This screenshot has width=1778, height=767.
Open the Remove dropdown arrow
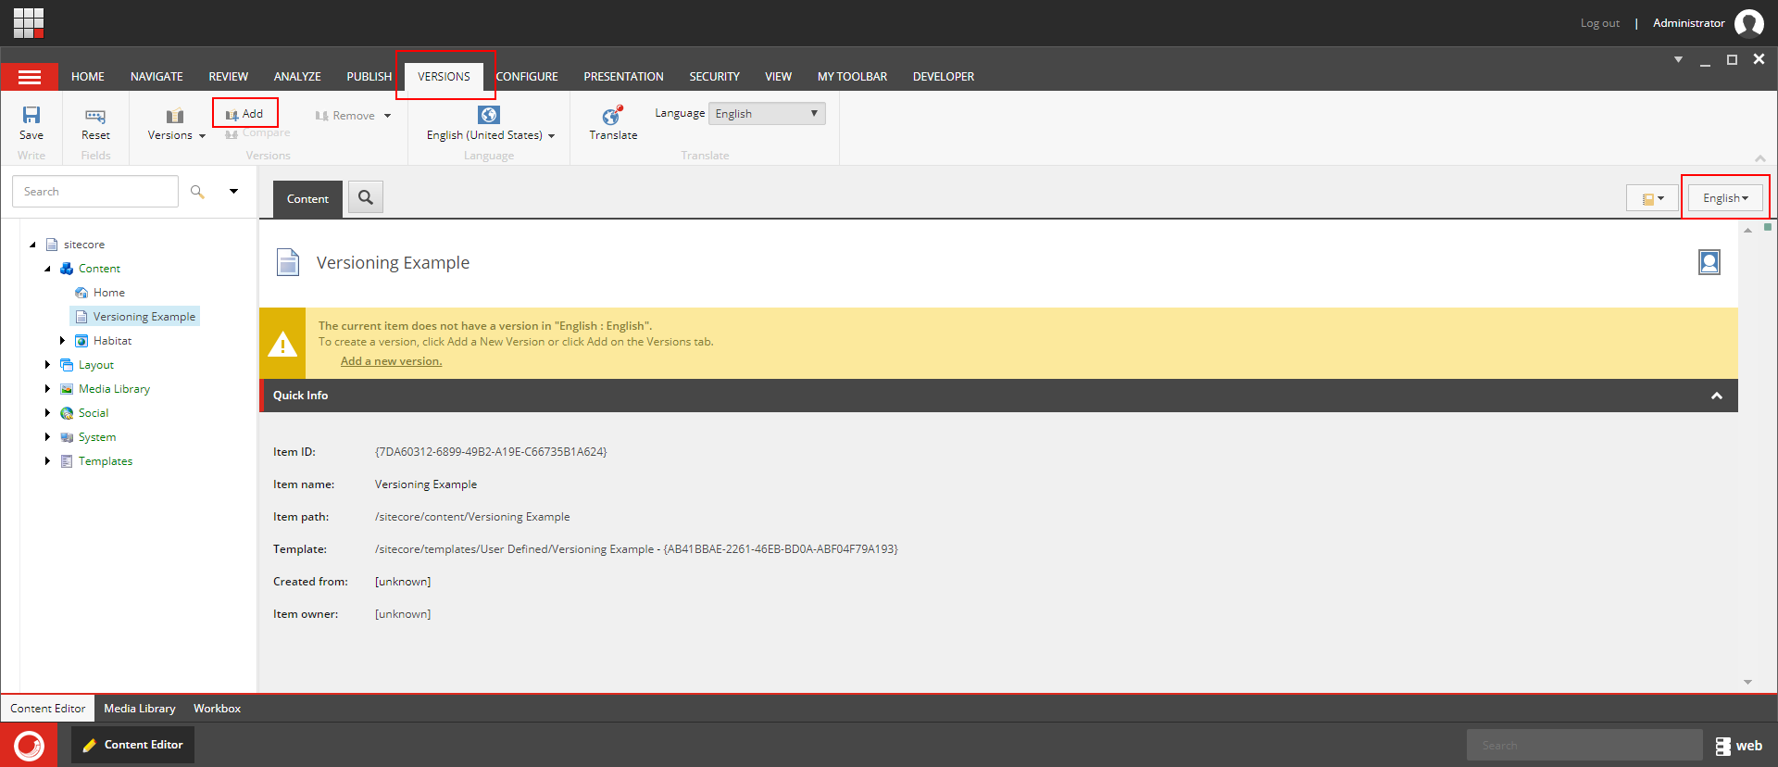click(387, 116)
